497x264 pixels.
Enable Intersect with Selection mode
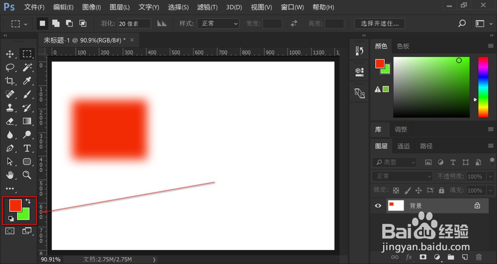pos(83,23)
